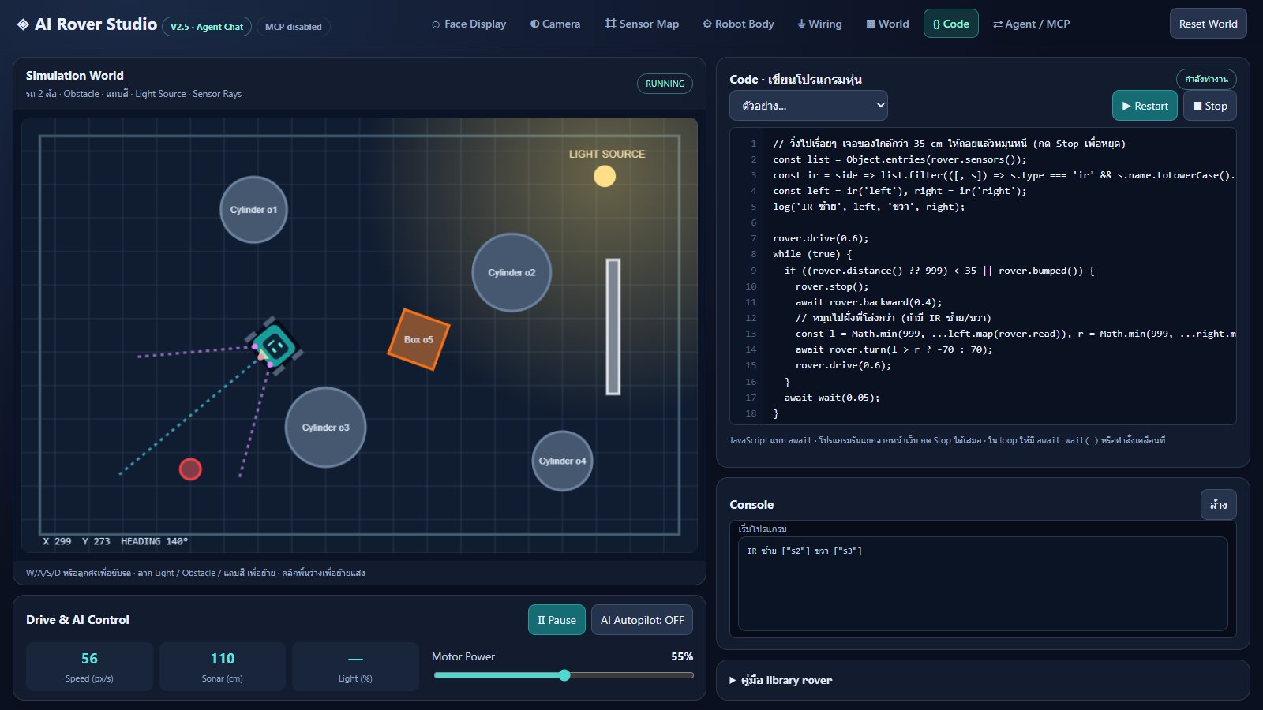Click the กำลังทำงาน status badge
1263x710 pixels.
click(x=1206, y=79)
